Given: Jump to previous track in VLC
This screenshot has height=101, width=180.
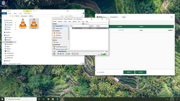Looking at the screenshot, I should click(x=58, y=54).
